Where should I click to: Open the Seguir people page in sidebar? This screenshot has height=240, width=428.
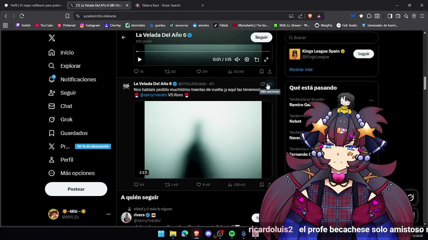(62, 93)
